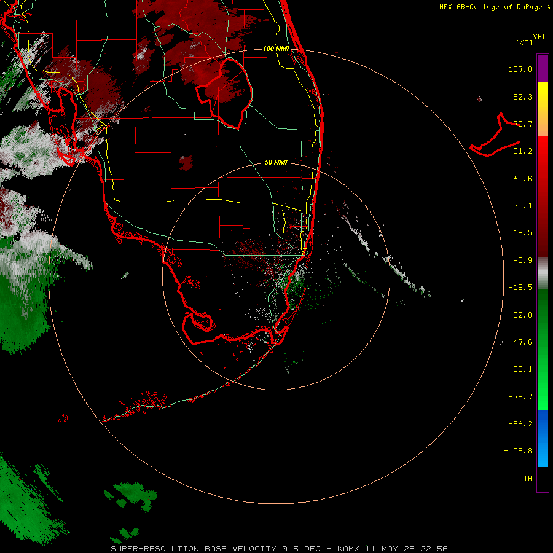Click the Grand Bahama island outline
The width and height of the screenshot is (553, 553).
tap(495, 135)
